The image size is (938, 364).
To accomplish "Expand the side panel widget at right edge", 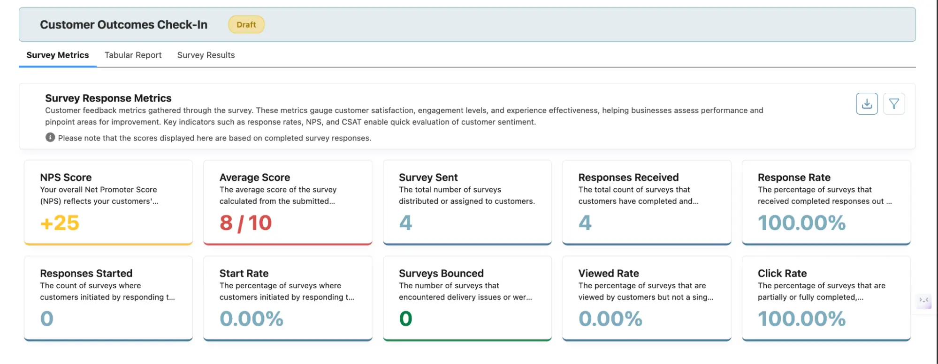I will pos(923,300).
